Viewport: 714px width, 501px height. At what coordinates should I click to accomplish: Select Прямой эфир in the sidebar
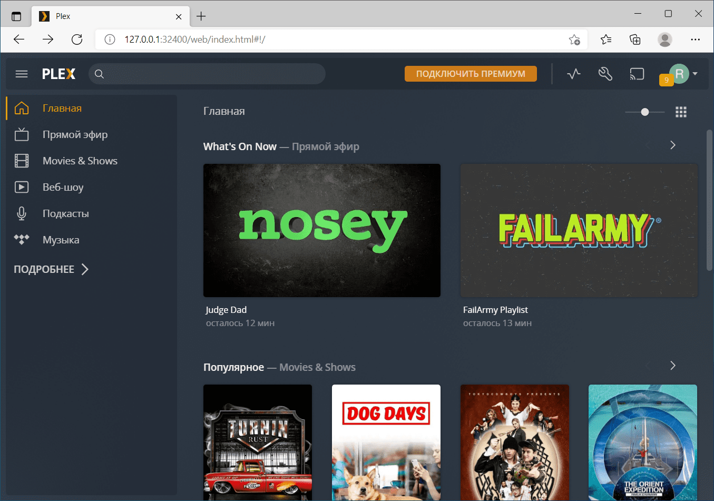tap(75, 134)
